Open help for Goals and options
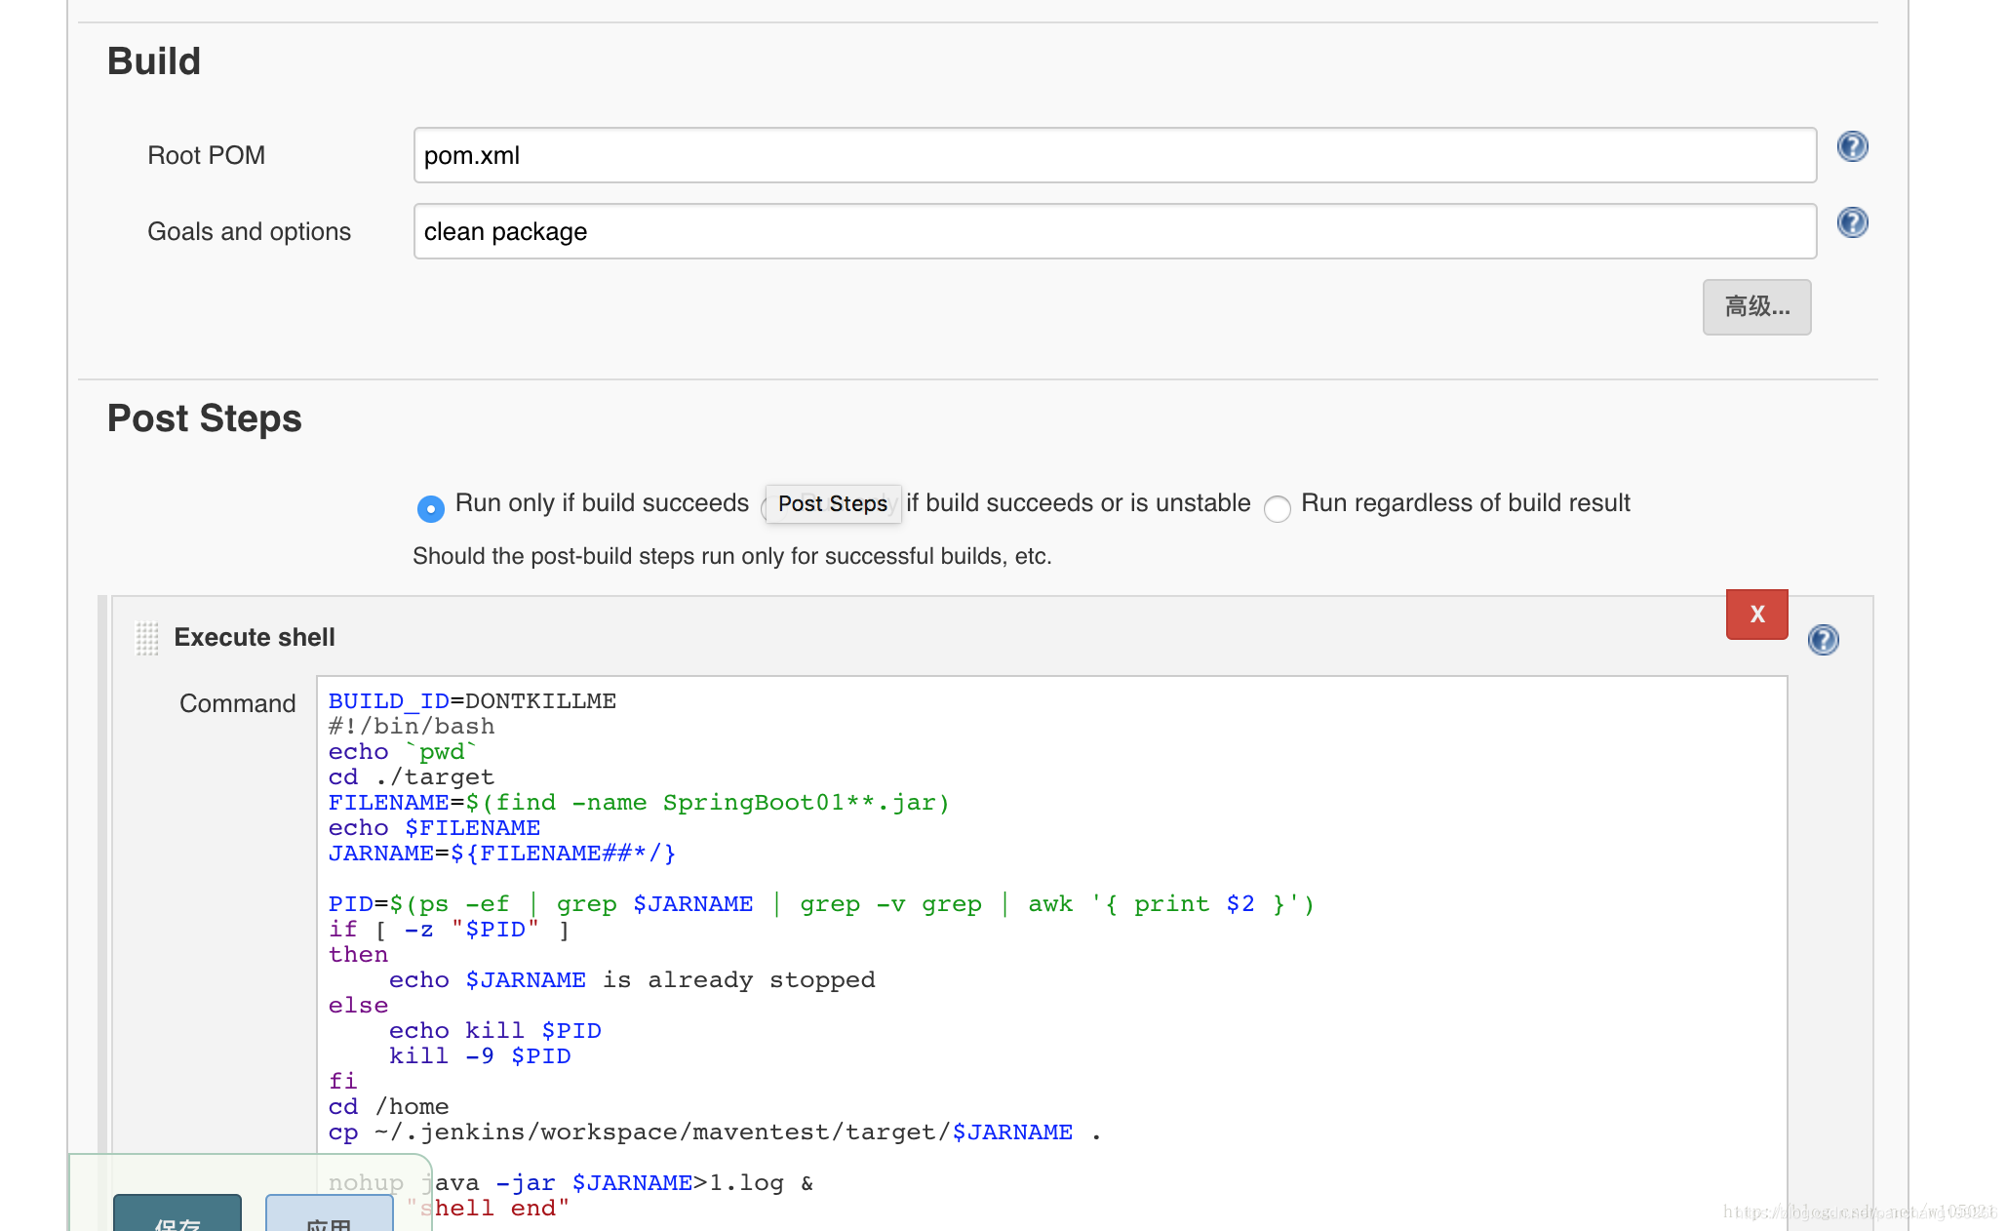 point(1852,222)
